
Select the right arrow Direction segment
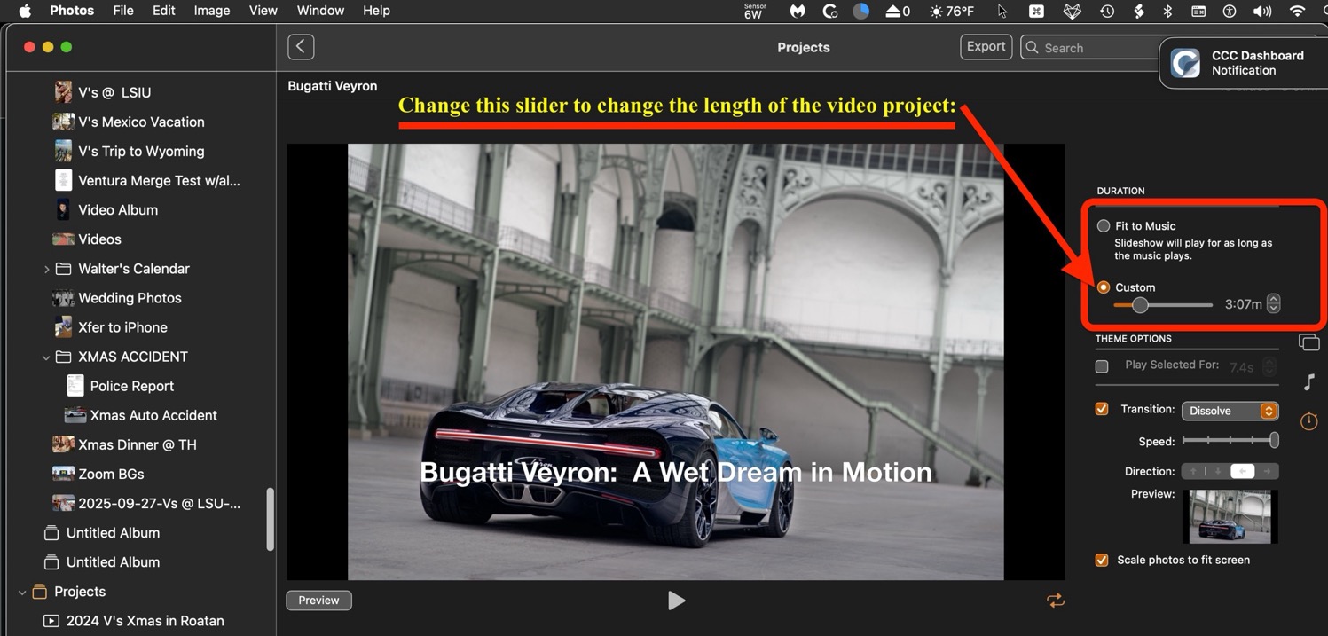(x=1267, y=471)
